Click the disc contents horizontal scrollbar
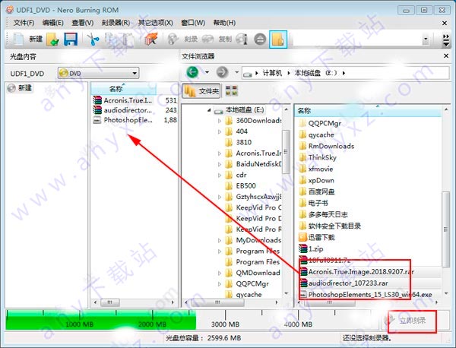The width and height of the screenshot is (456, 348). tap(134, 302)
